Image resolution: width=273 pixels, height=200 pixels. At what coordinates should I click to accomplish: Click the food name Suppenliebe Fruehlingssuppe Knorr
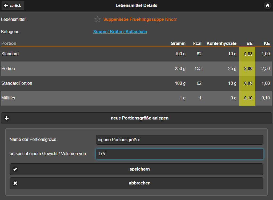(140, 20)
